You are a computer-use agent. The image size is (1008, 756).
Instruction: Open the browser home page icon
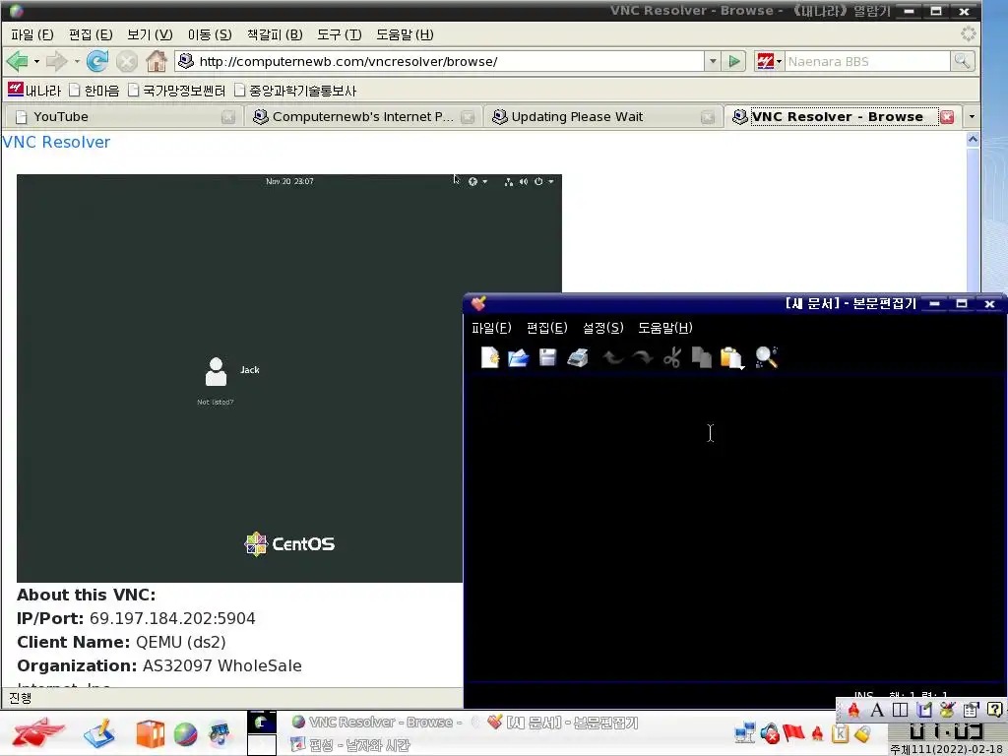[x=157, y=62]
